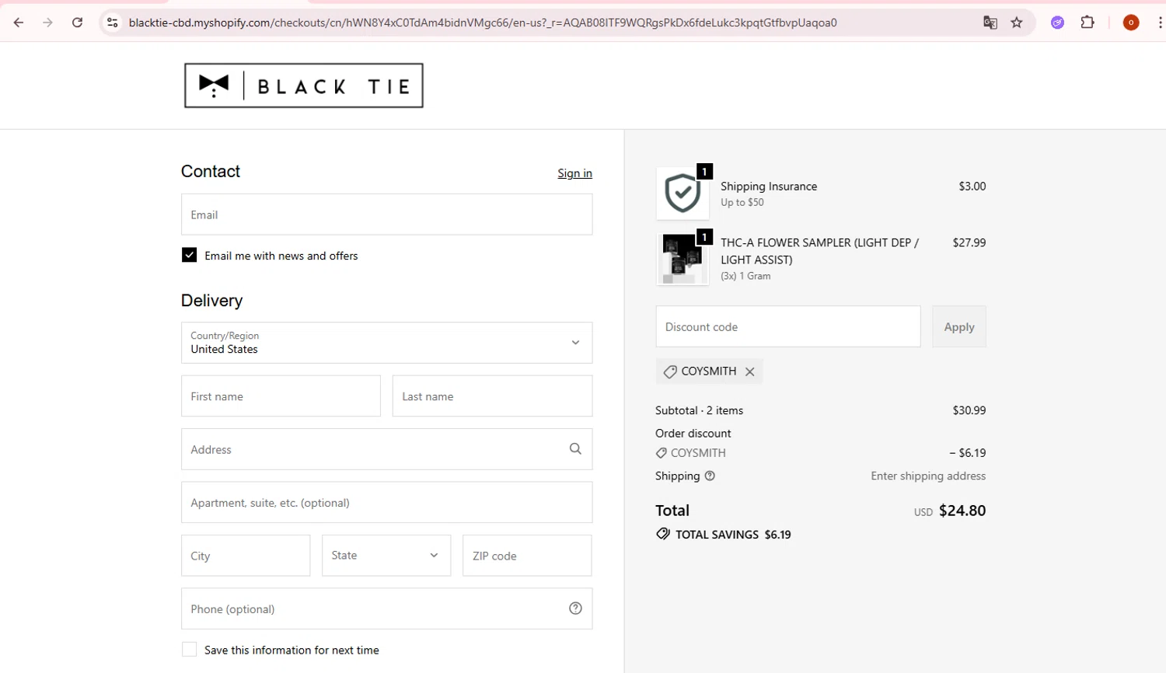
Task: Click the Total Savings tag icon
Action: click(x=663, y=534)
